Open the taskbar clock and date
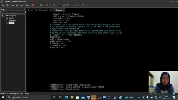Screen dimensions: 178x100 (x=167, y=97)
